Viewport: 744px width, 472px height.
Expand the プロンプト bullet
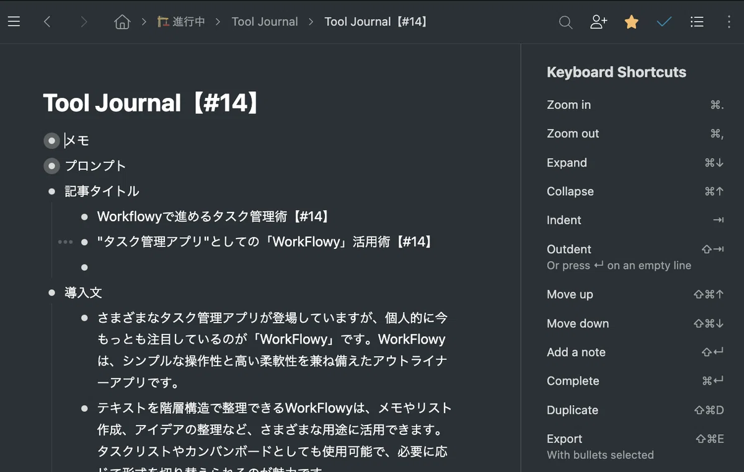pyautogui.click(x=51, y=165)
